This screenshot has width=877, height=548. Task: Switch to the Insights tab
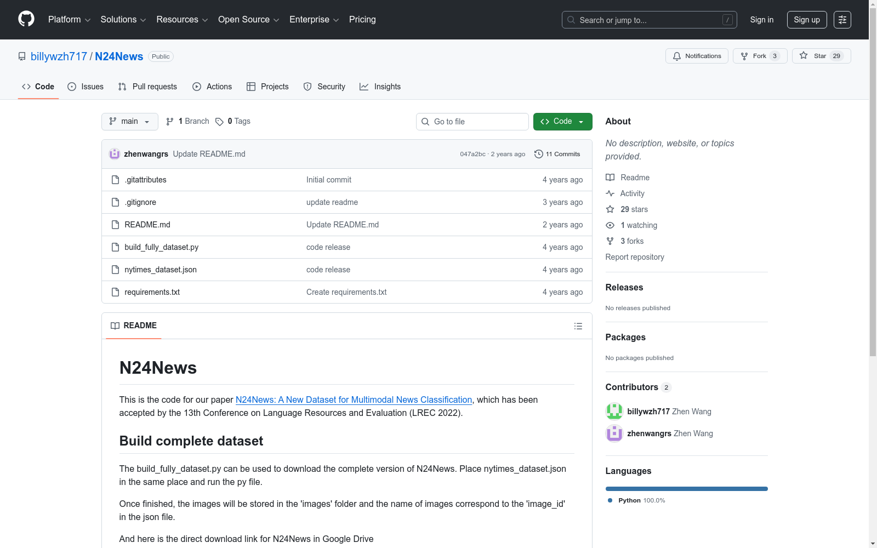(x=380, y=87)
